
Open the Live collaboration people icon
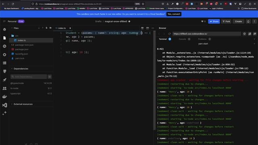(x=4, y=88)
